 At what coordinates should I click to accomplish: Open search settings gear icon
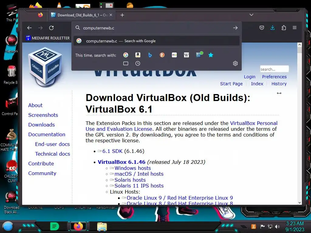click(235, 63)
